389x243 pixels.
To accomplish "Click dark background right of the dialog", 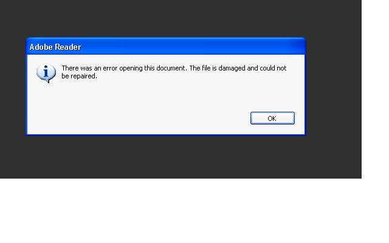I will (x=334, y=87).
